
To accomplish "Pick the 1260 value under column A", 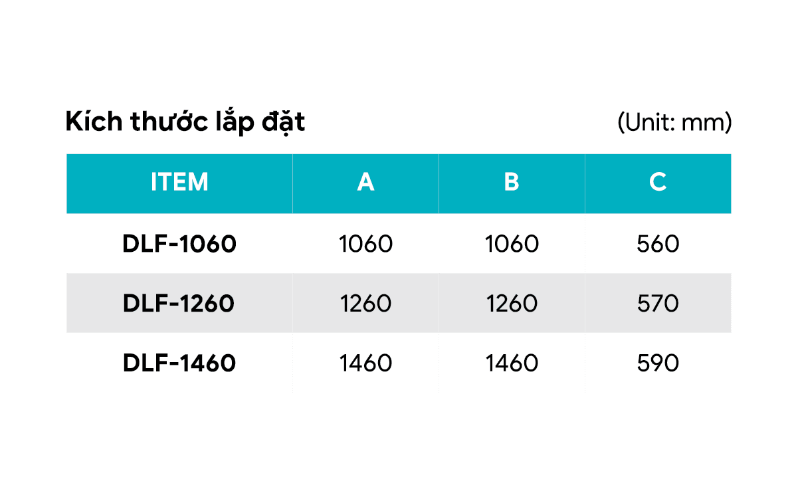I will (x=365, y=304).
